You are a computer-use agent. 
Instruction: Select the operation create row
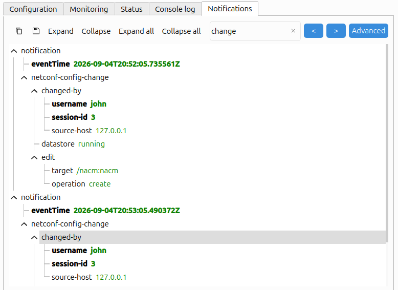tap(81, 184)
